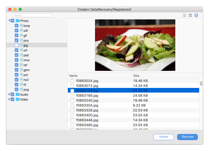Uncheck the Video folder checkbox
Viewport: 210px width, 151px height.
pos(12,99)
